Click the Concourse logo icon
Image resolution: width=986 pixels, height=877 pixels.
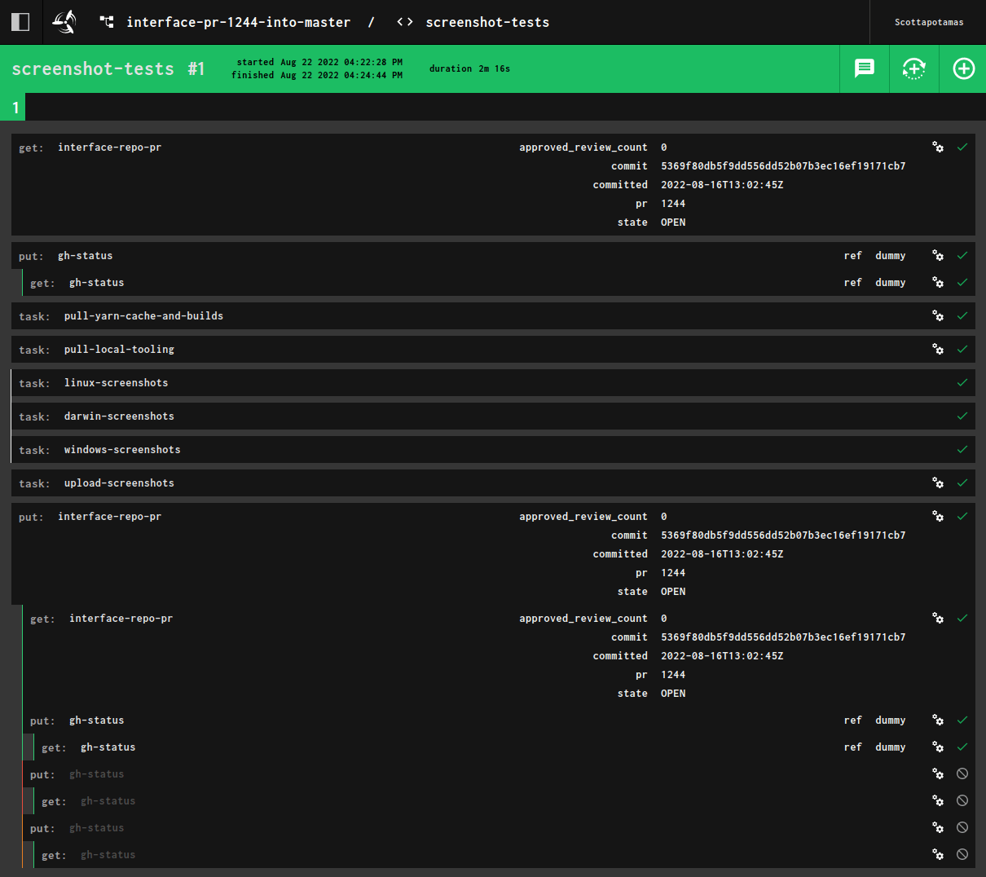coord(64,22)
